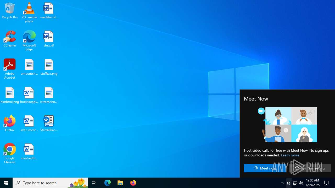This screenshot has width=335, height=188.
Task: Open File Explorer from the taskbar
Action: (120, 183)
